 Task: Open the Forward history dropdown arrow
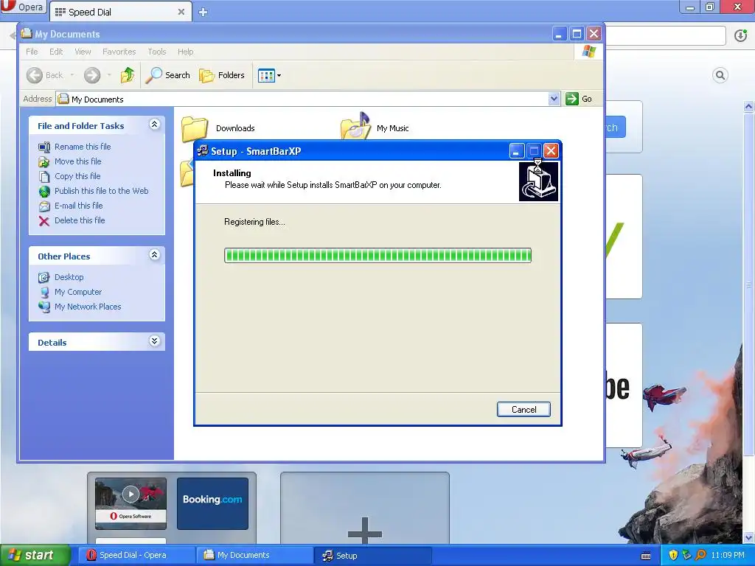click(109, 75)
